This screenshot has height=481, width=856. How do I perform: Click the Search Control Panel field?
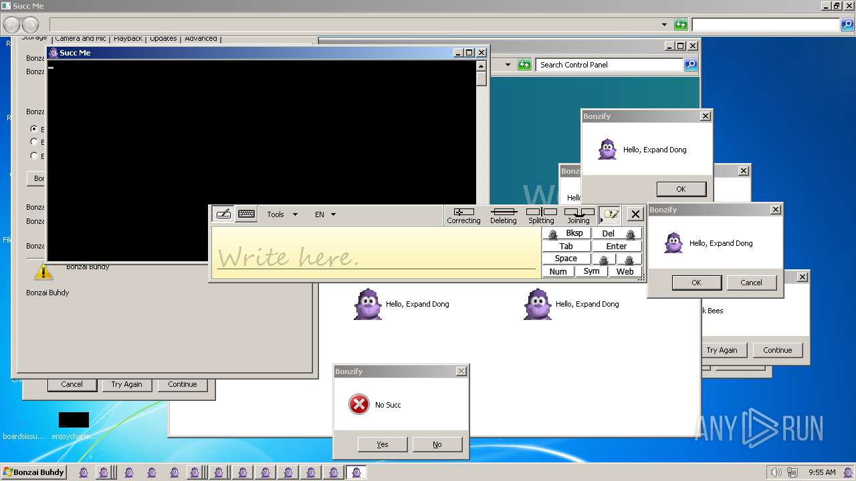pyautogui.click(x=609, y=65)
